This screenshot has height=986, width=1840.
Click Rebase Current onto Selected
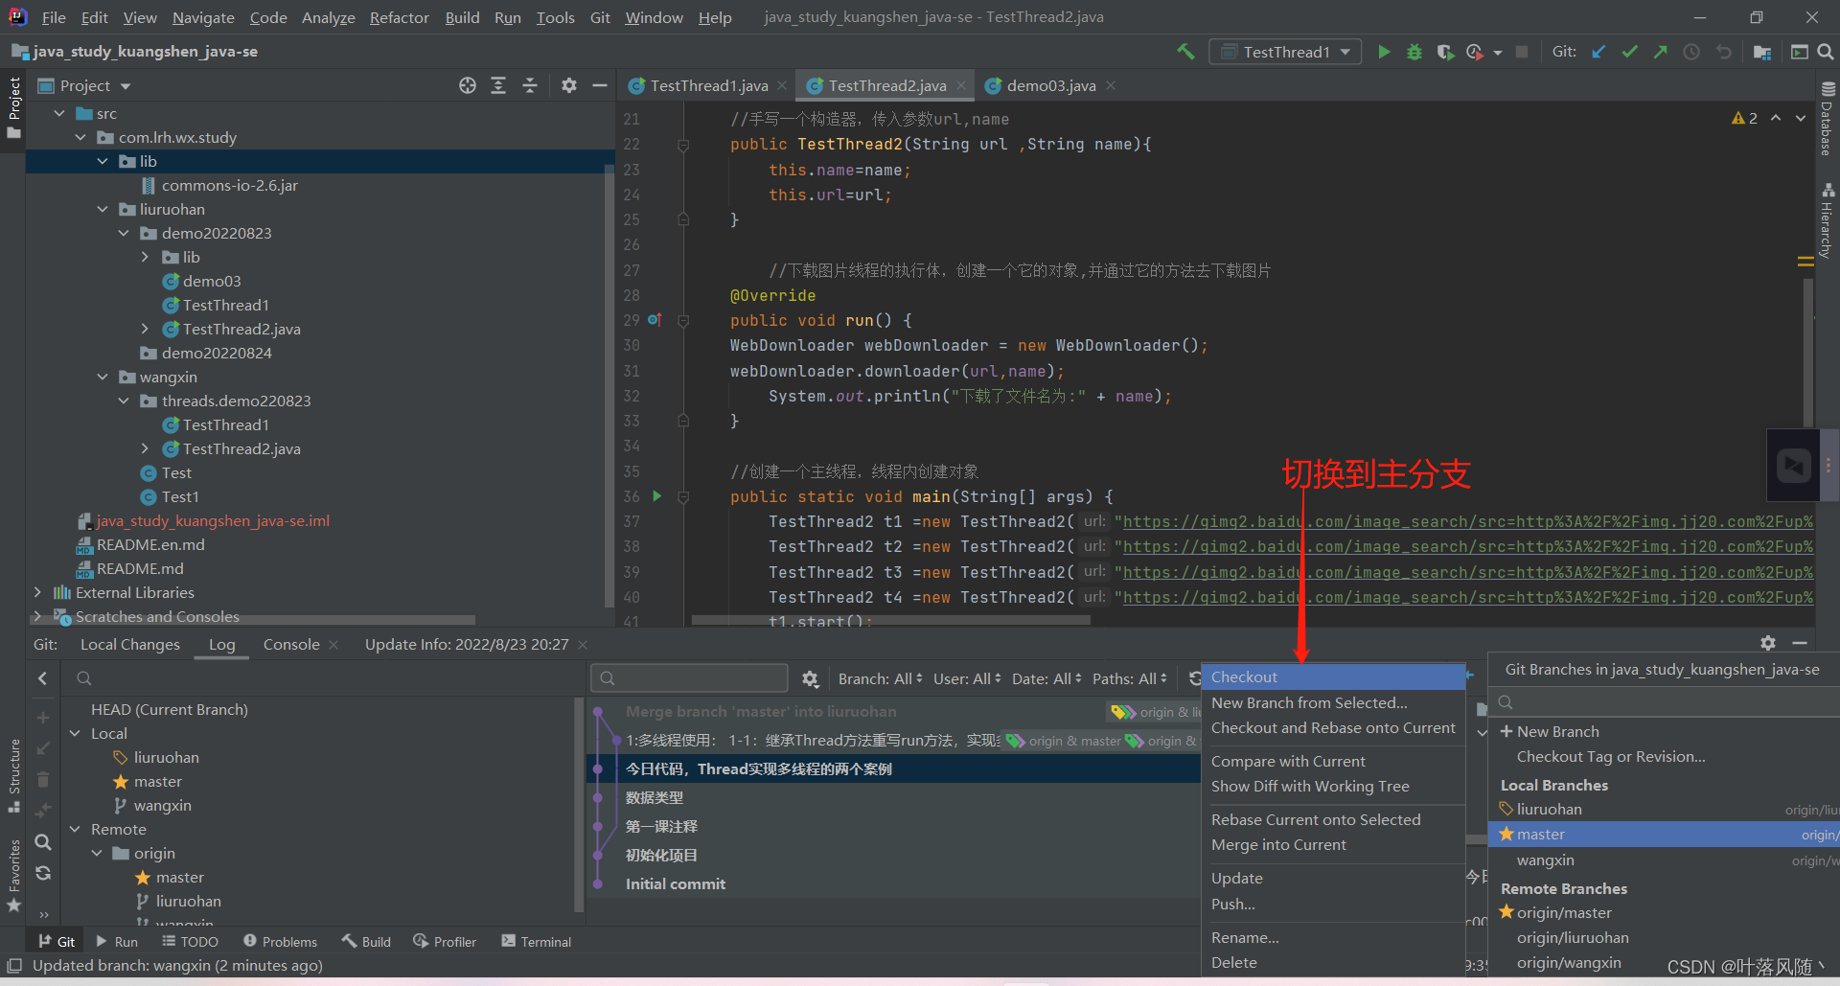(1333, 819)
